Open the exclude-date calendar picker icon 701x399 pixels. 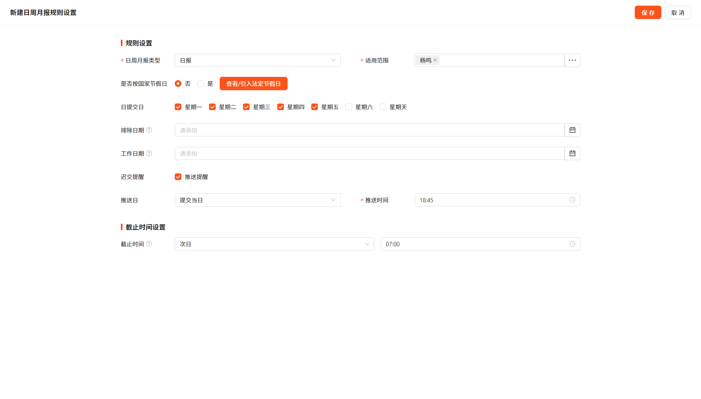click(572, 130)
